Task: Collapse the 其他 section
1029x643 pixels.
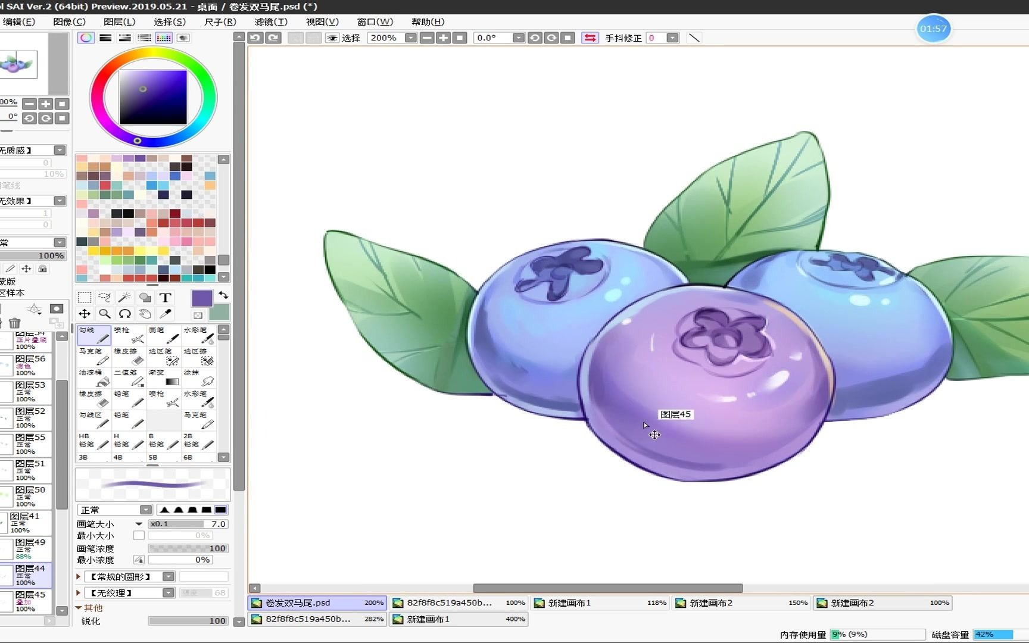Action: (x=78, y=608)
